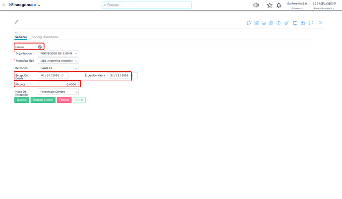The height and width of the screenshot is (199, 342).
Task: Open comments speech bubble icon
Action: [311, 23]
